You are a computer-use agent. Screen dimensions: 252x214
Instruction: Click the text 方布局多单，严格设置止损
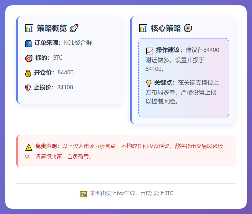[181, 92]
